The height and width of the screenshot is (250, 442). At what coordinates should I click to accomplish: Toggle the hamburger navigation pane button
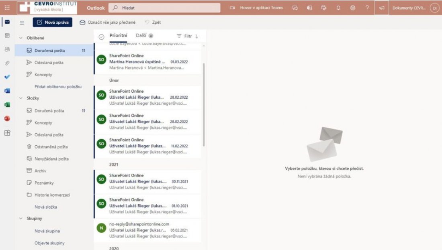22,23
